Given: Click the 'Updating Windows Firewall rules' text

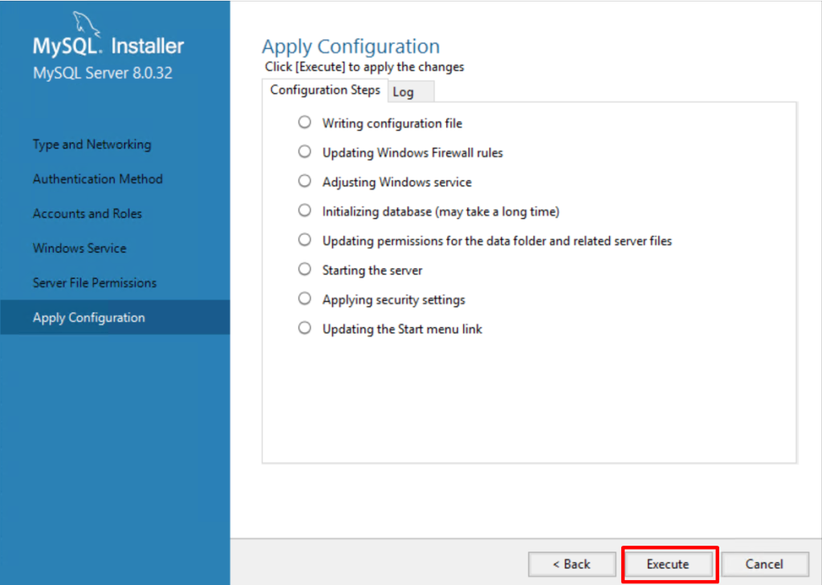Looking at the screenshot, I should click(x=413, y=152).
